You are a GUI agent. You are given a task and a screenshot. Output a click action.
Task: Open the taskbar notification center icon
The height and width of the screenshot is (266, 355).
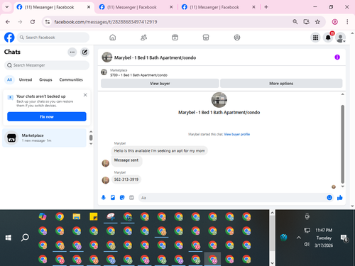(x=344, y=238)
